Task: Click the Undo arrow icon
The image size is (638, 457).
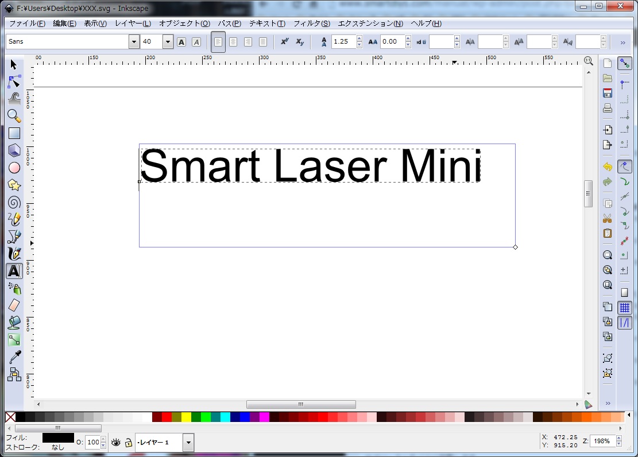Action: coord(608,167)
